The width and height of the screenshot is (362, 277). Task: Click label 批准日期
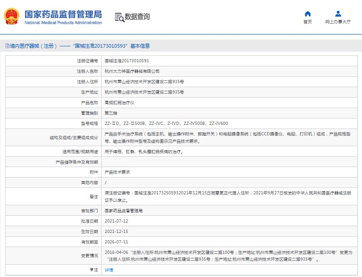pyautogui.click(x=89, y=221)
